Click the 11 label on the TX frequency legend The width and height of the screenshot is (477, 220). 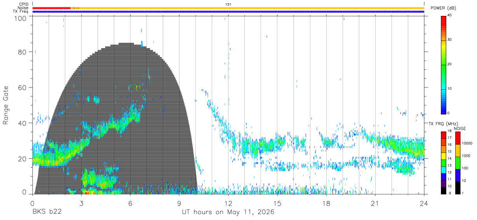(x=449, y=179)
